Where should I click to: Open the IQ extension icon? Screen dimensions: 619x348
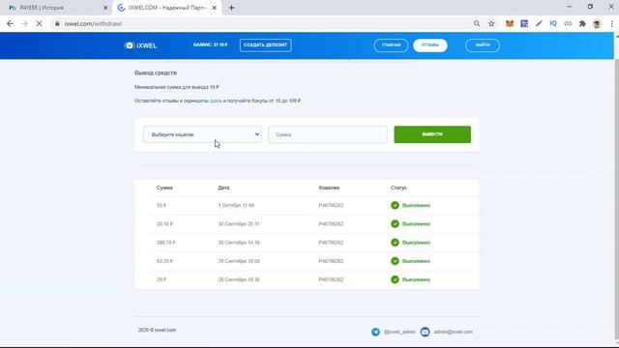pos(553,23)
